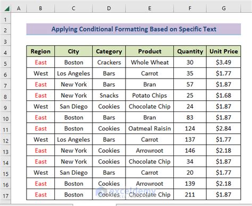The height and width of the screenshot is (206, 252).
Task: Select the quantity 24 cell
Action: tap(190, 106)
